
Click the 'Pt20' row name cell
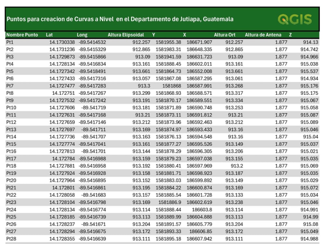pos(11,180)
